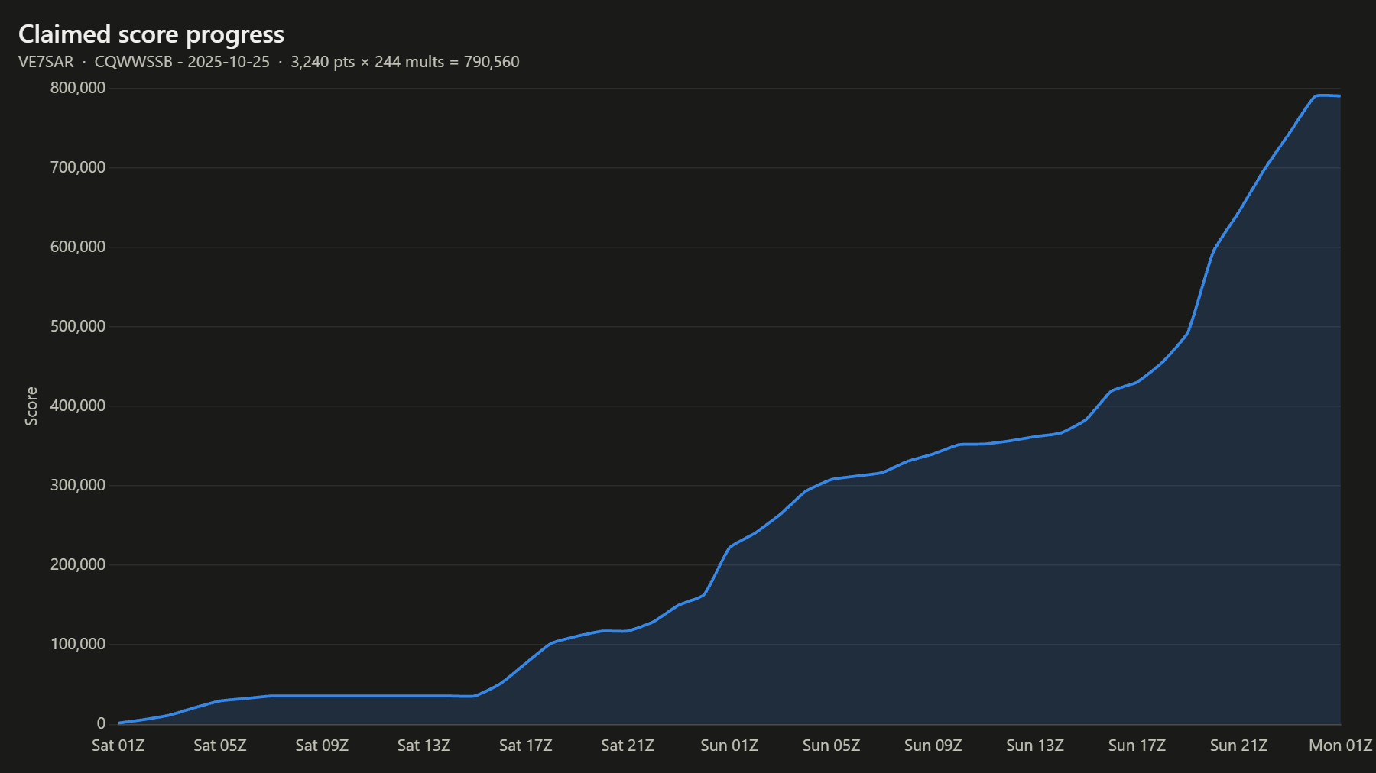Click the 'Sun 01Z' x-axis tick

[x=729, y=746]
